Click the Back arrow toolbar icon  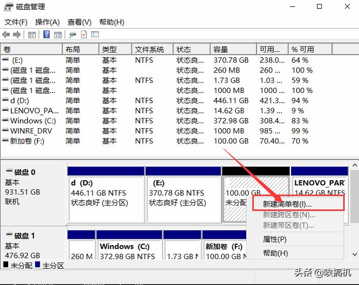6,35
